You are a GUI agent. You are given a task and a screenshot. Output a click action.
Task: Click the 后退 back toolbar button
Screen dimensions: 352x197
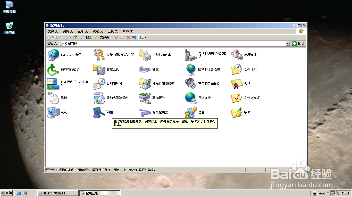coord(53,37)
